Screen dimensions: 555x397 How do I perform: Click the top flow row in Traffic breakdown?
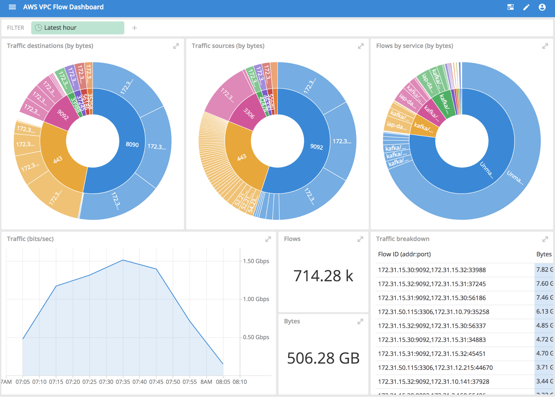(x=432, y=270)
